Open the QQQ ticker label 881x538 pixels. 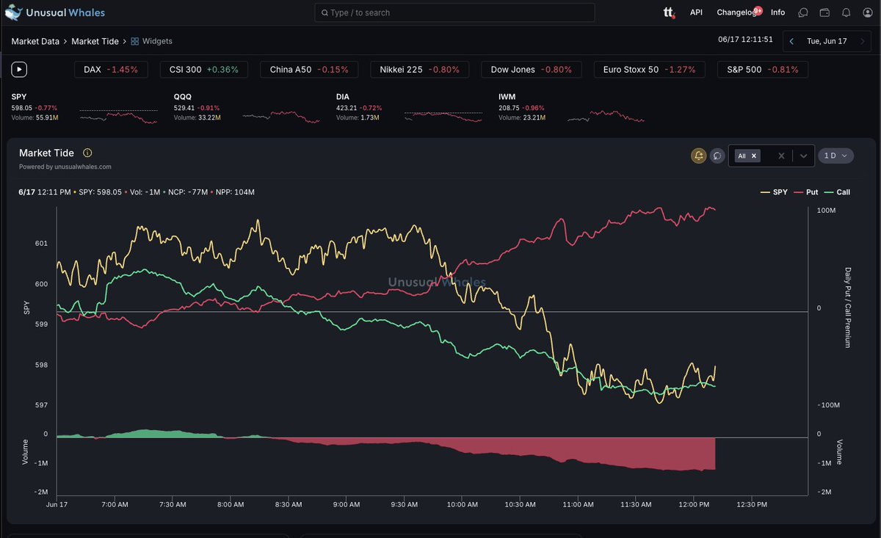click(x=183, y=97)
